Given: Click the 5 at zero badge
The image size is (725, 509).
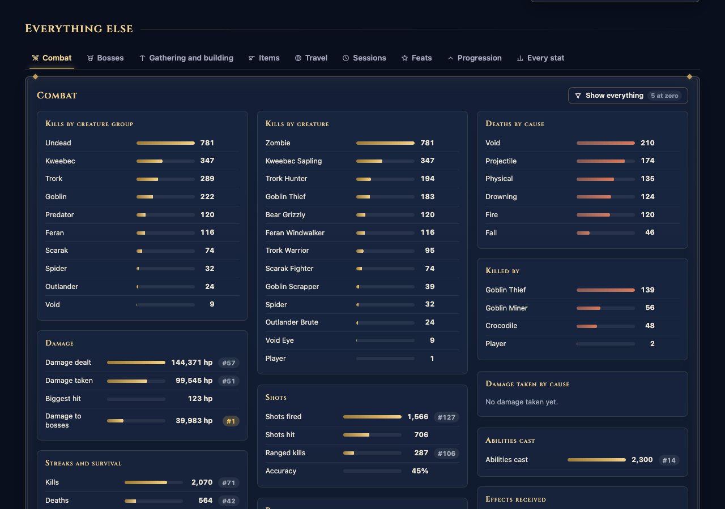Looking at the screenshot, I should click(x=664, y=96).
